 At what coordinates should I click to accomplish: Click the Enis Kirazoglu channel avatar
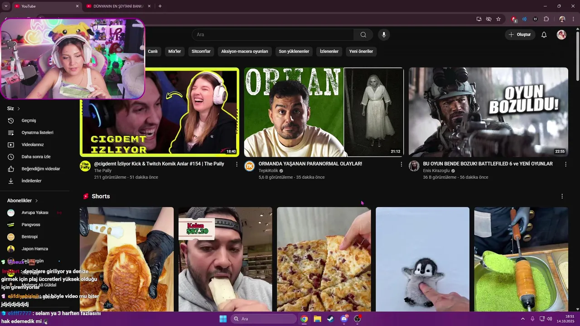(x=414, y=166)
